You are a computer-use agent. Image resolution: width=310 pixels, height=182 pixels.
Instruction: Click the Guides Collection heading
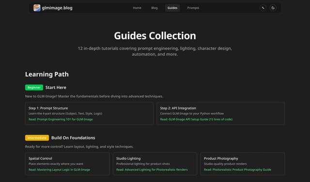155,36
